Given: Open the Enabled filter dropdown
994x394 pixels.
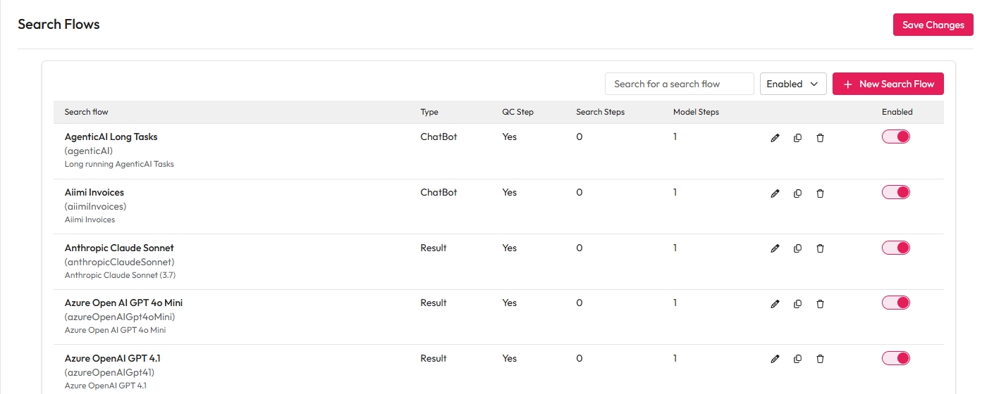Looking at the screenshot, I should click(x=792, y=84).
